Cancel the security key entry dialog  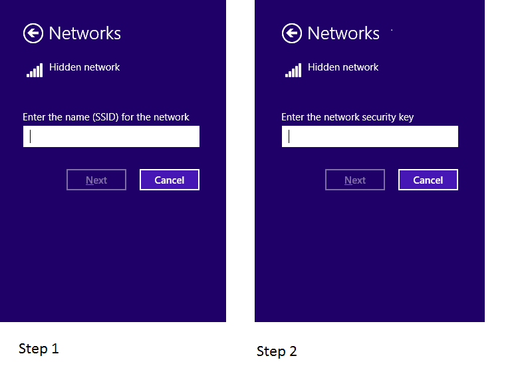428,180
